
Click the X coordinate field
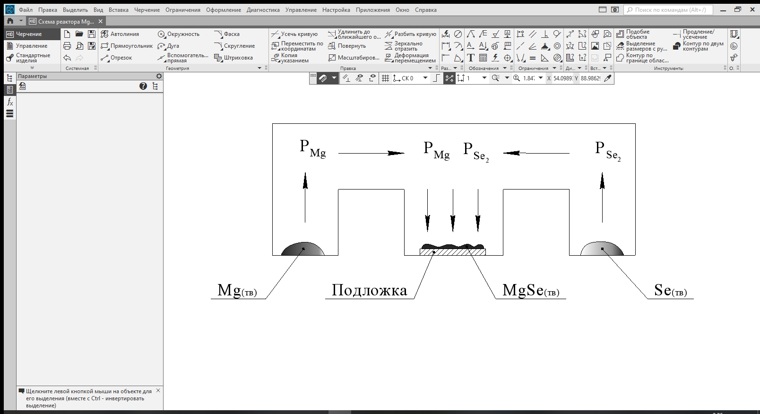click(562, 78)
